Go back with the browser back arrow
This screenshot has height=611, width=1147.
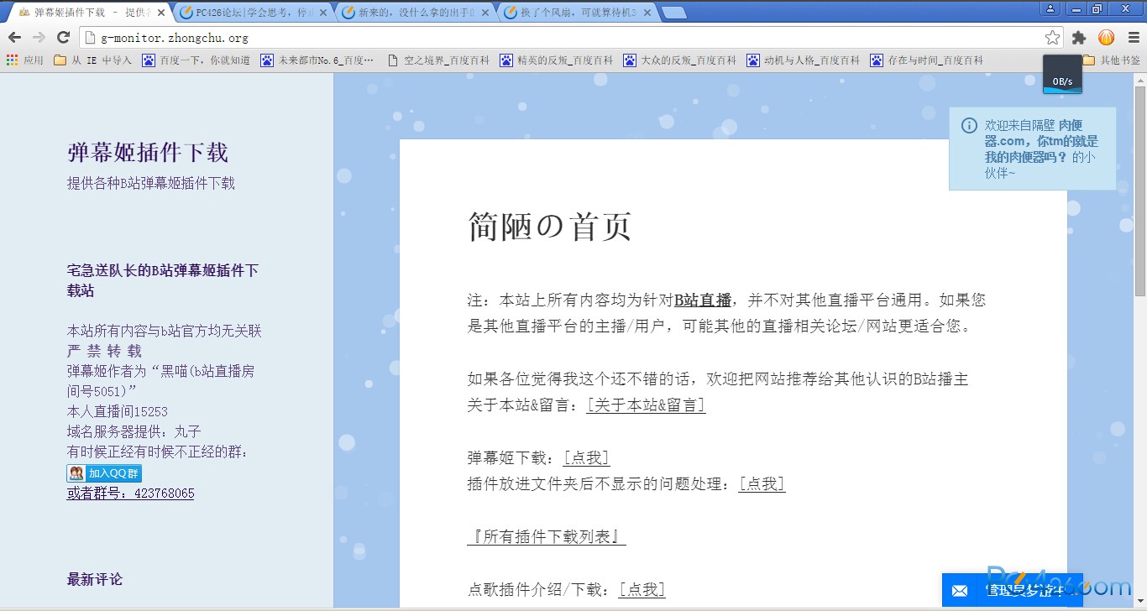(14, 38)
